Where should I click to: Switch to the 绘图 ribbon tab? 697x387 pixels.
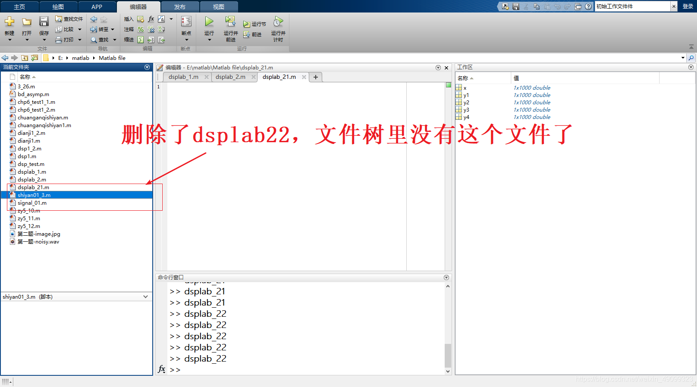58,7
